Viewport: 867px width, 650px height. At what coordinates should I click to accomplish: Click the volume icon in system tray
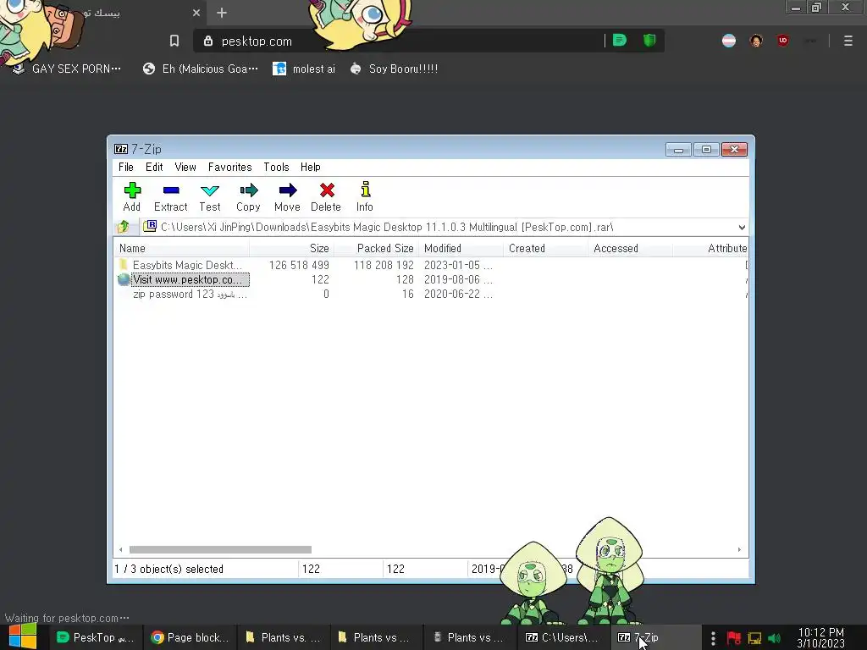click(774, 638)
